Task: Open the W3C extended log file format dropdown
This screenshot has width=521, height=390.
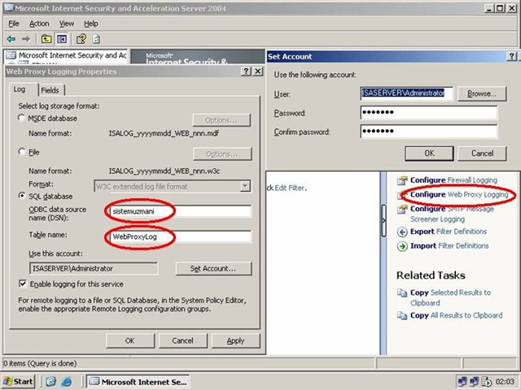Action: coord(245,186)
